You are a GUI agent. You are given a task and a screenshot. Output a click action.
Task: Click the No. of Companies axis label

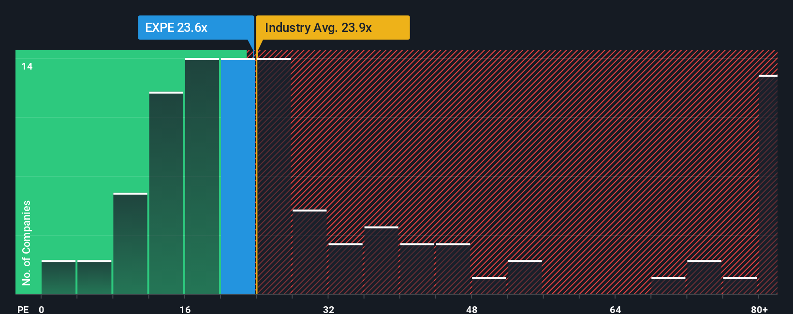[26, 243]
